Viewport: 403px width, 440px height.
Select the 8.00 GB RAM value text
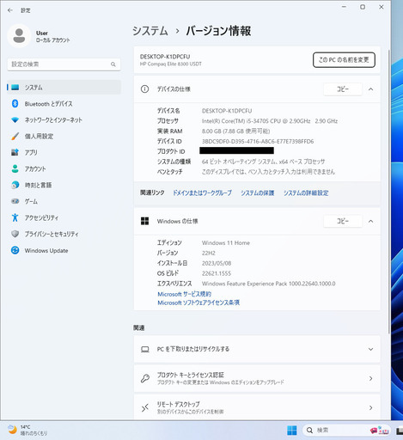point(235,131)
